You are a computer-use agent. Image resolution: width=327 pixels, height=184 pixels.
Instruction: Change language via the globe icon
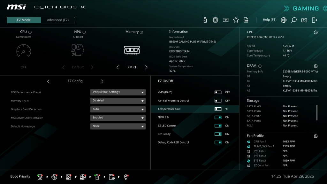coord(284,20)
